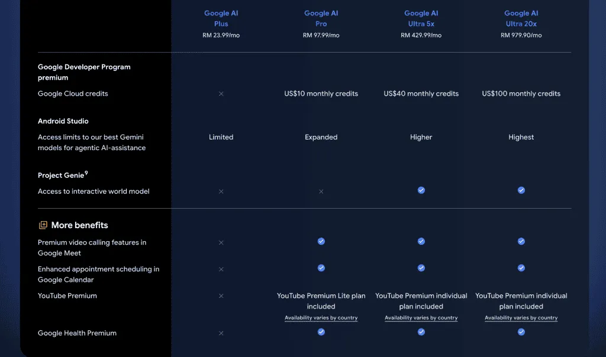Click Google Calendar checkmark under Ultra 20x
Screen dimensions: 606x357
pyautogui.click(x=521, y=268)
